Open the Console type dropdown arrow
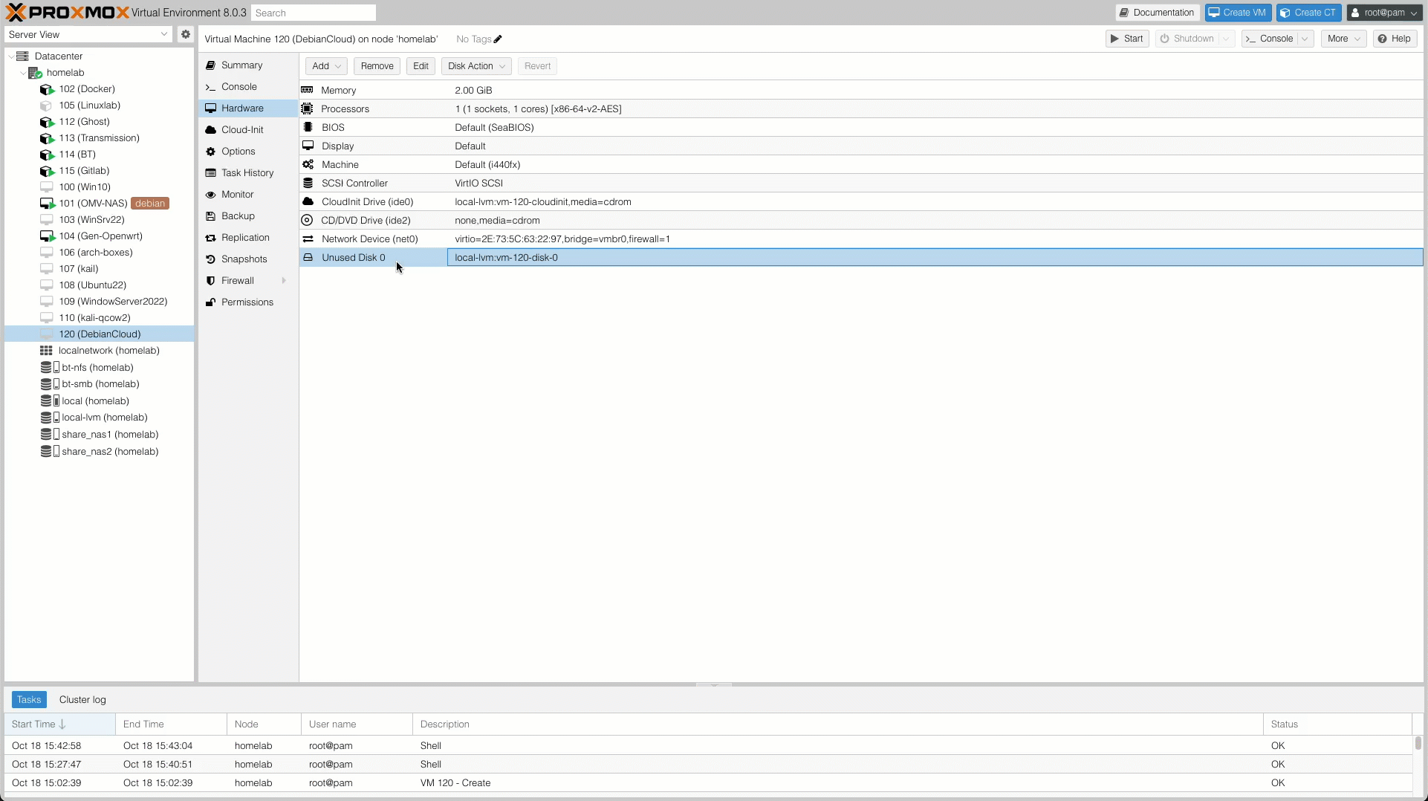 pyautogui.click(x=1305, y=39)
